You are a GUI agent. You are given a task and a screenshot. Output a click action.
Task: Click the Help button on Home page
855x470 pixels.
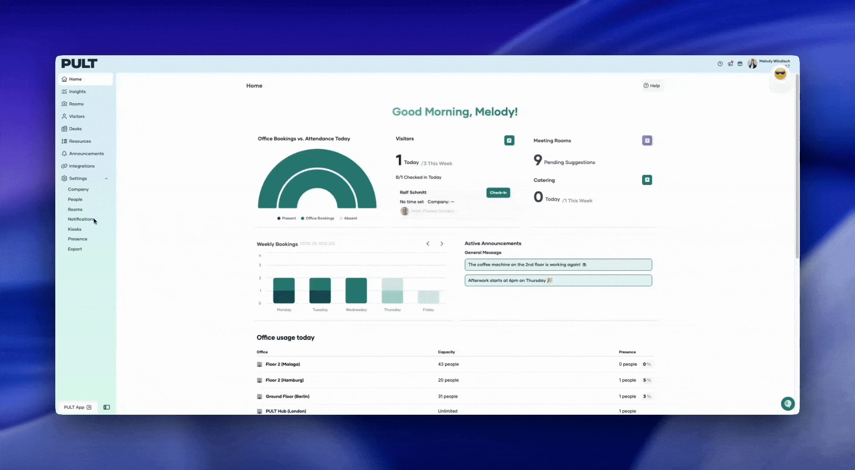651,86
